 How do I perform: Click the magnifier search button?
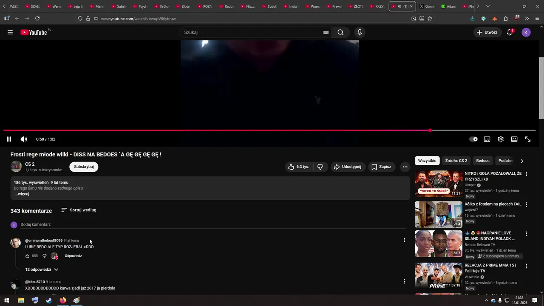tap(340, 32)
